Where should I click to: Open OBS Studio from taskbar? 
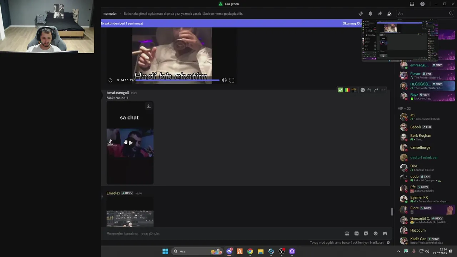click(x=282, y=251)
